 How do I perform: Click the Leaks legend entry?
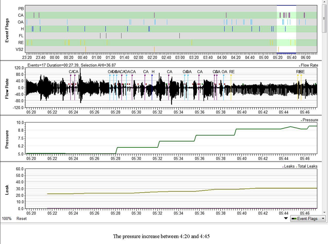click(289, 167)
